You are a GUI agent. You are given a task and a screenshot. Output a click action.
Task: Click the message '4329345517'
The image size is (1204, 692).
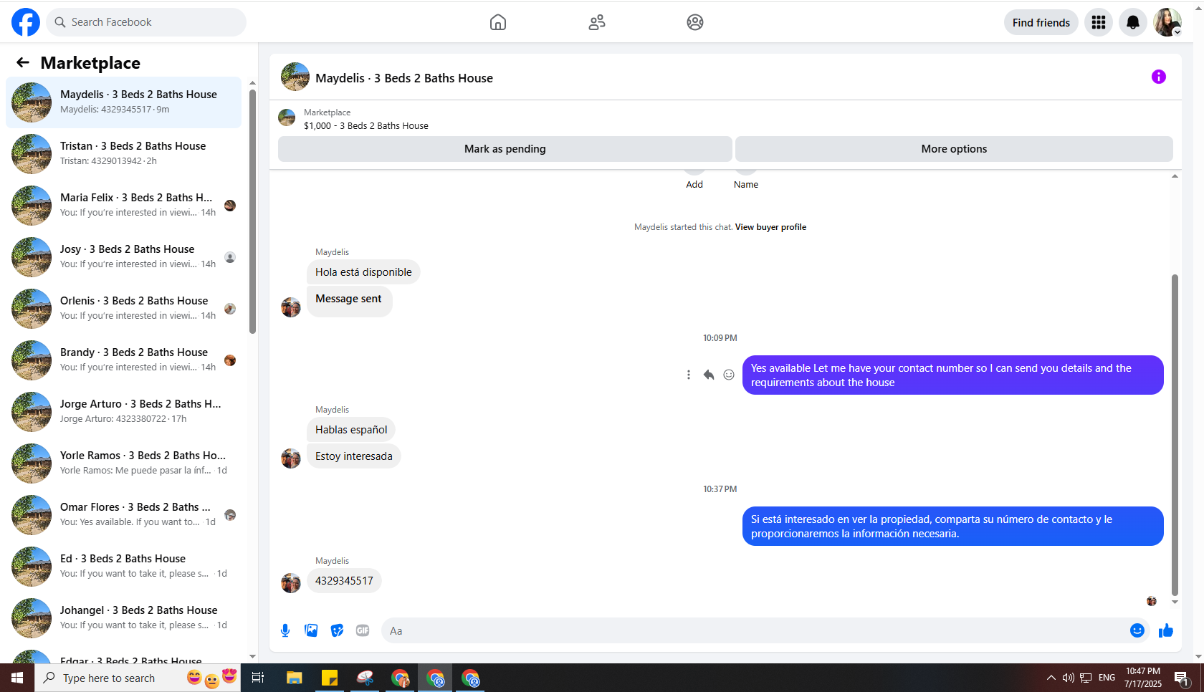344,581
